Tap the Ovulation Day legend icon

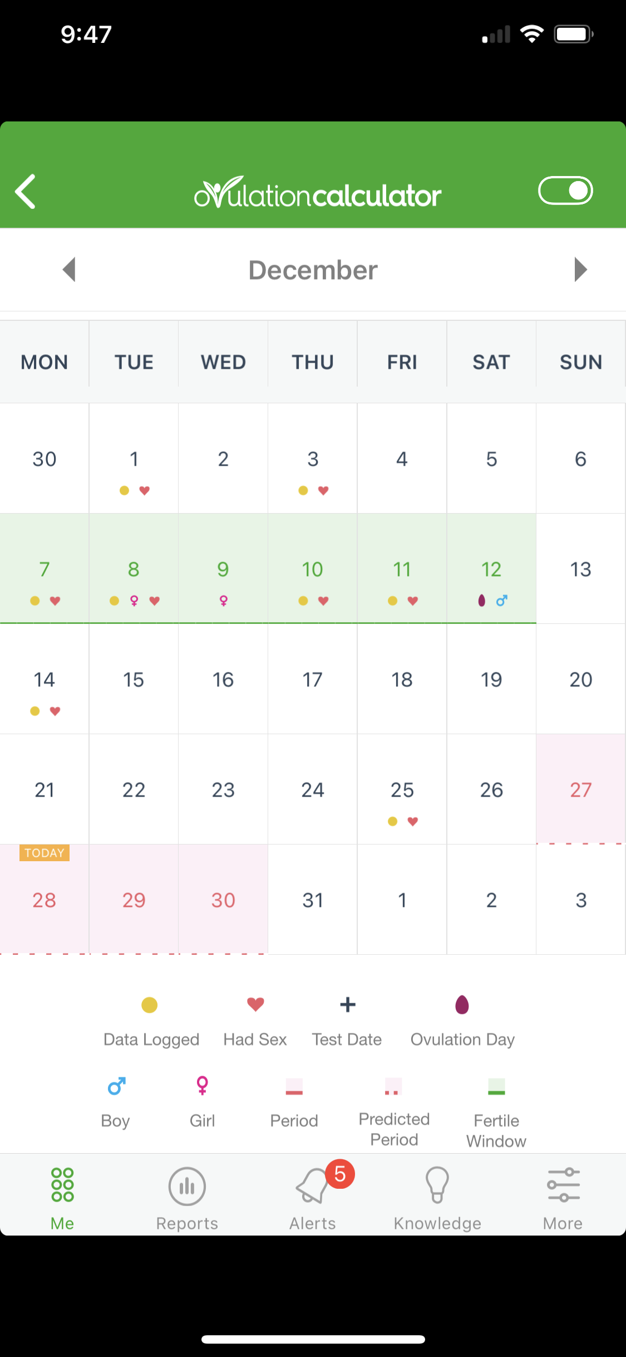462,1004
